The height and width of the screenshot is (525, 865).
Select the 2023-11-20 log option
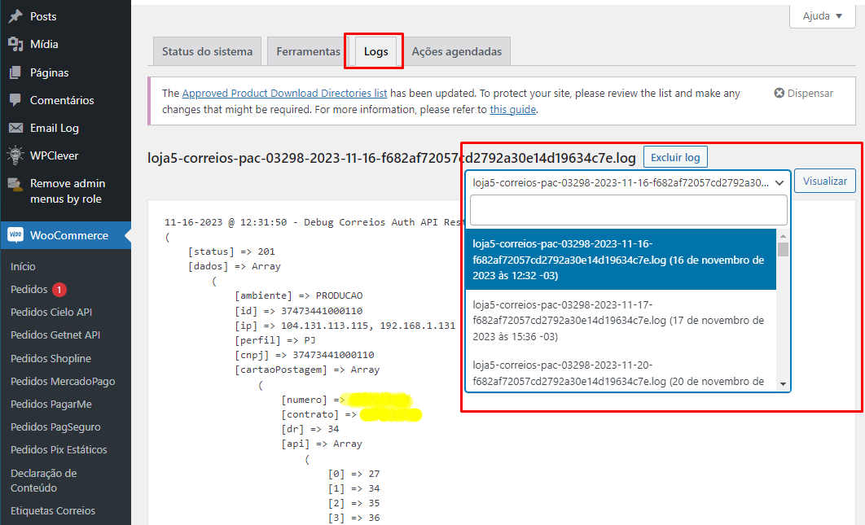pyautogui.click(x=621, y=374)
